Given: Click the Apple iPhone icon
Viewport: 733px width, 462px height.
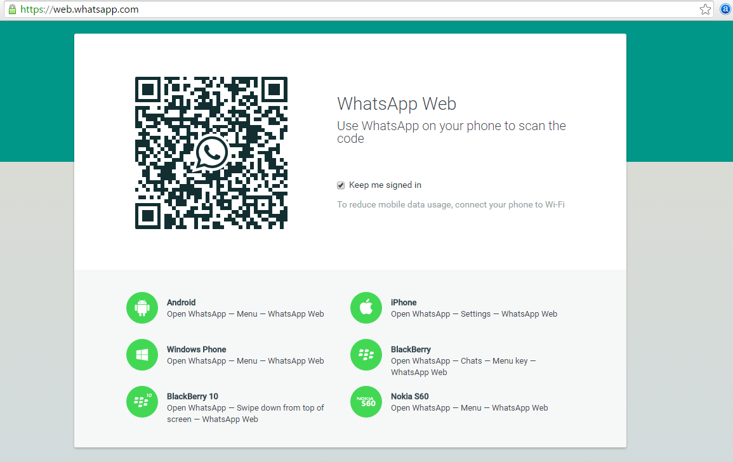Looking at the screenshot, I should pyautogui.click(x=366, y=307).
